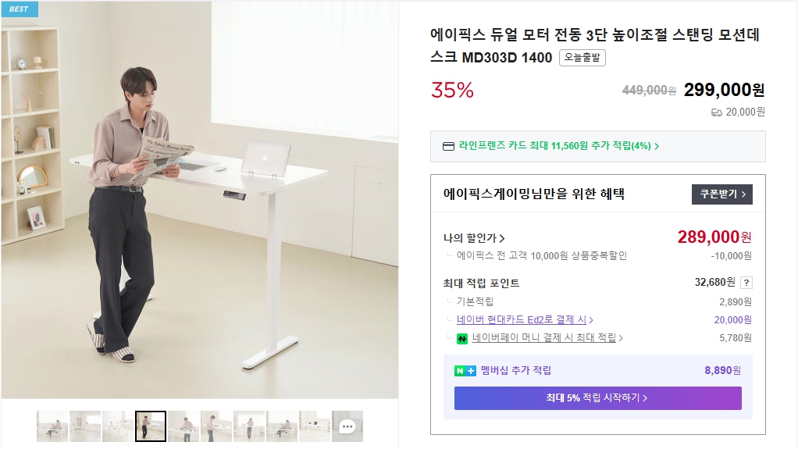Expand 나의 할인가 details
The width and height of the screenshot is (798, 449).
tap(474, 238)
